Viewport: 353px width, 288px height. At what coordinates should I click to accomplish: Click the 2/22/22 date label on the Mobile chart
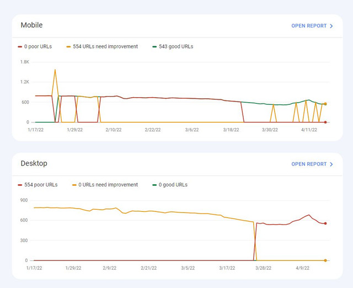(x=153, y=130)
